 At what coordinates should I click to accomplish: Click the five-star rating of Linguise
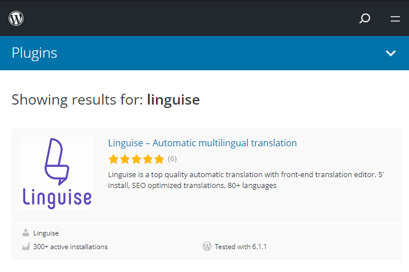point(136,159)
